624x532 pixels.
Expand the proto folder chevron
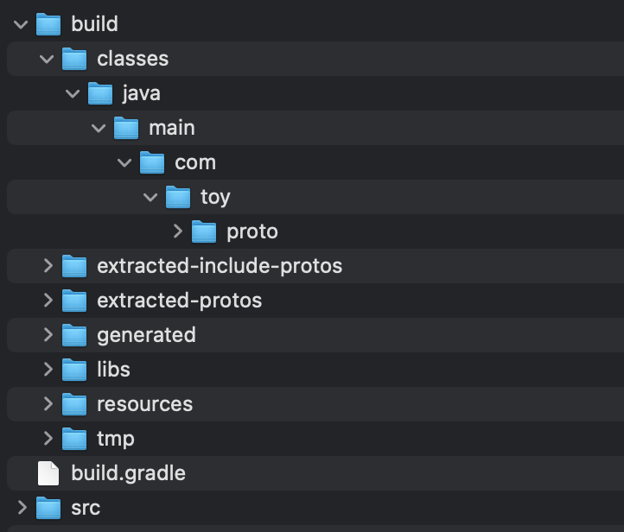point(178,231)
